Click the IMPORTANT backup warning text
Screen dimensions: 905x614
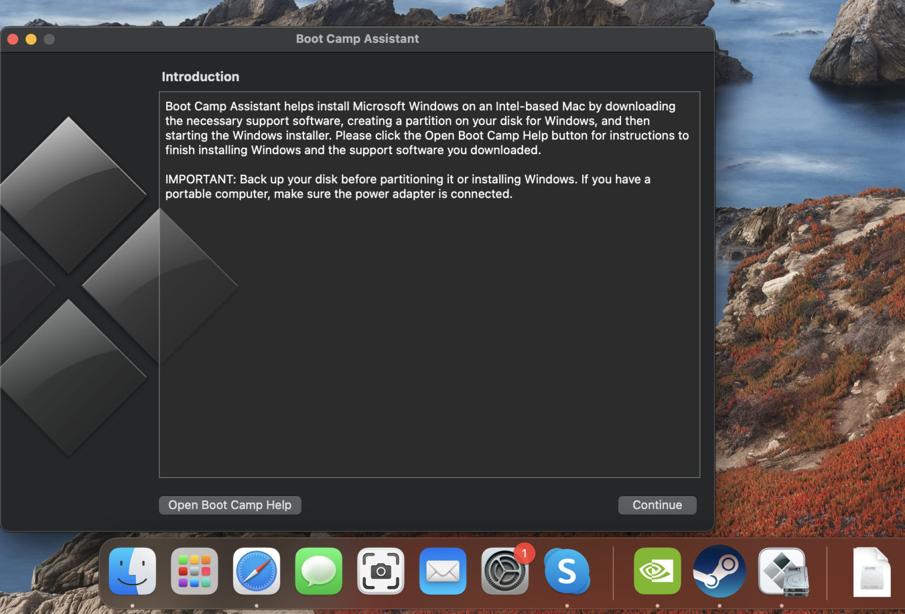click(x=408, y=187)
